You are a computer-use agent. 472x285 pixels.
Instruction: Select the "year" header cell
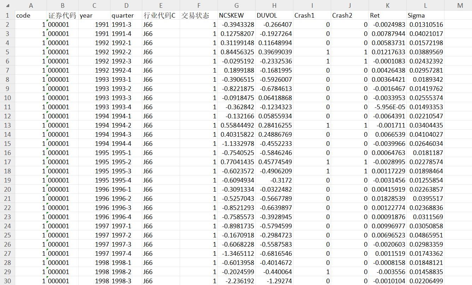click(x=94, y=16)
